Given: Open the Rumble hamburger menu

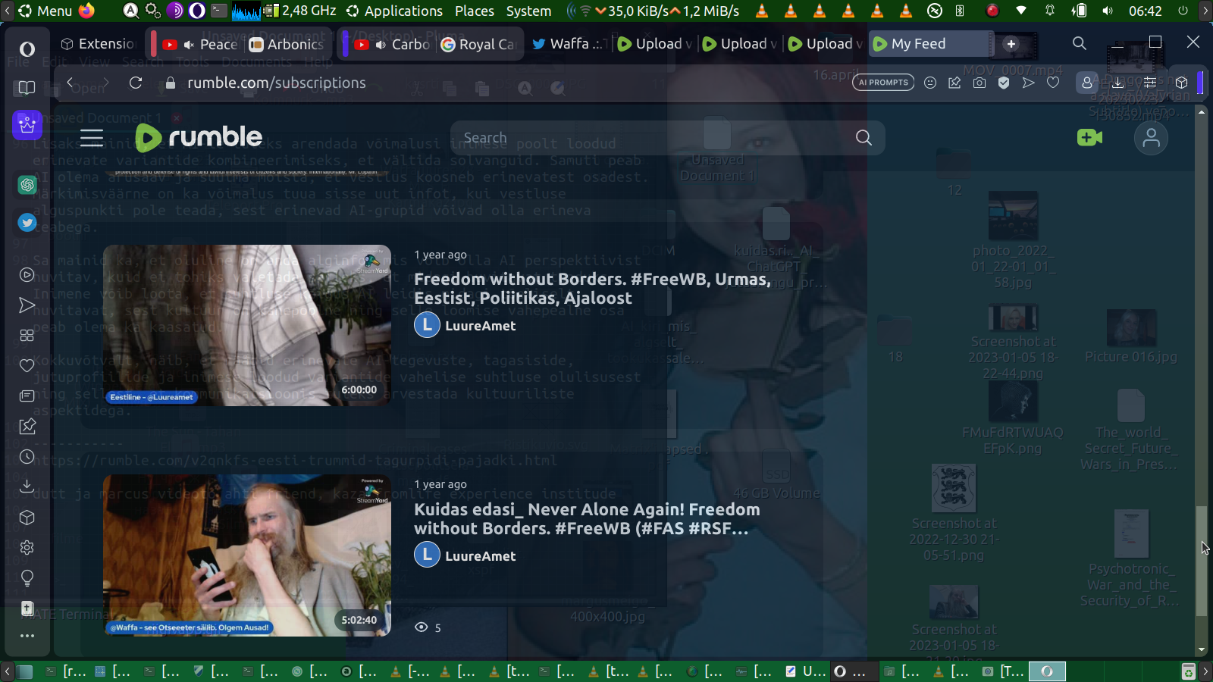Looking at the screenshot, I should [x=92, y=138].
